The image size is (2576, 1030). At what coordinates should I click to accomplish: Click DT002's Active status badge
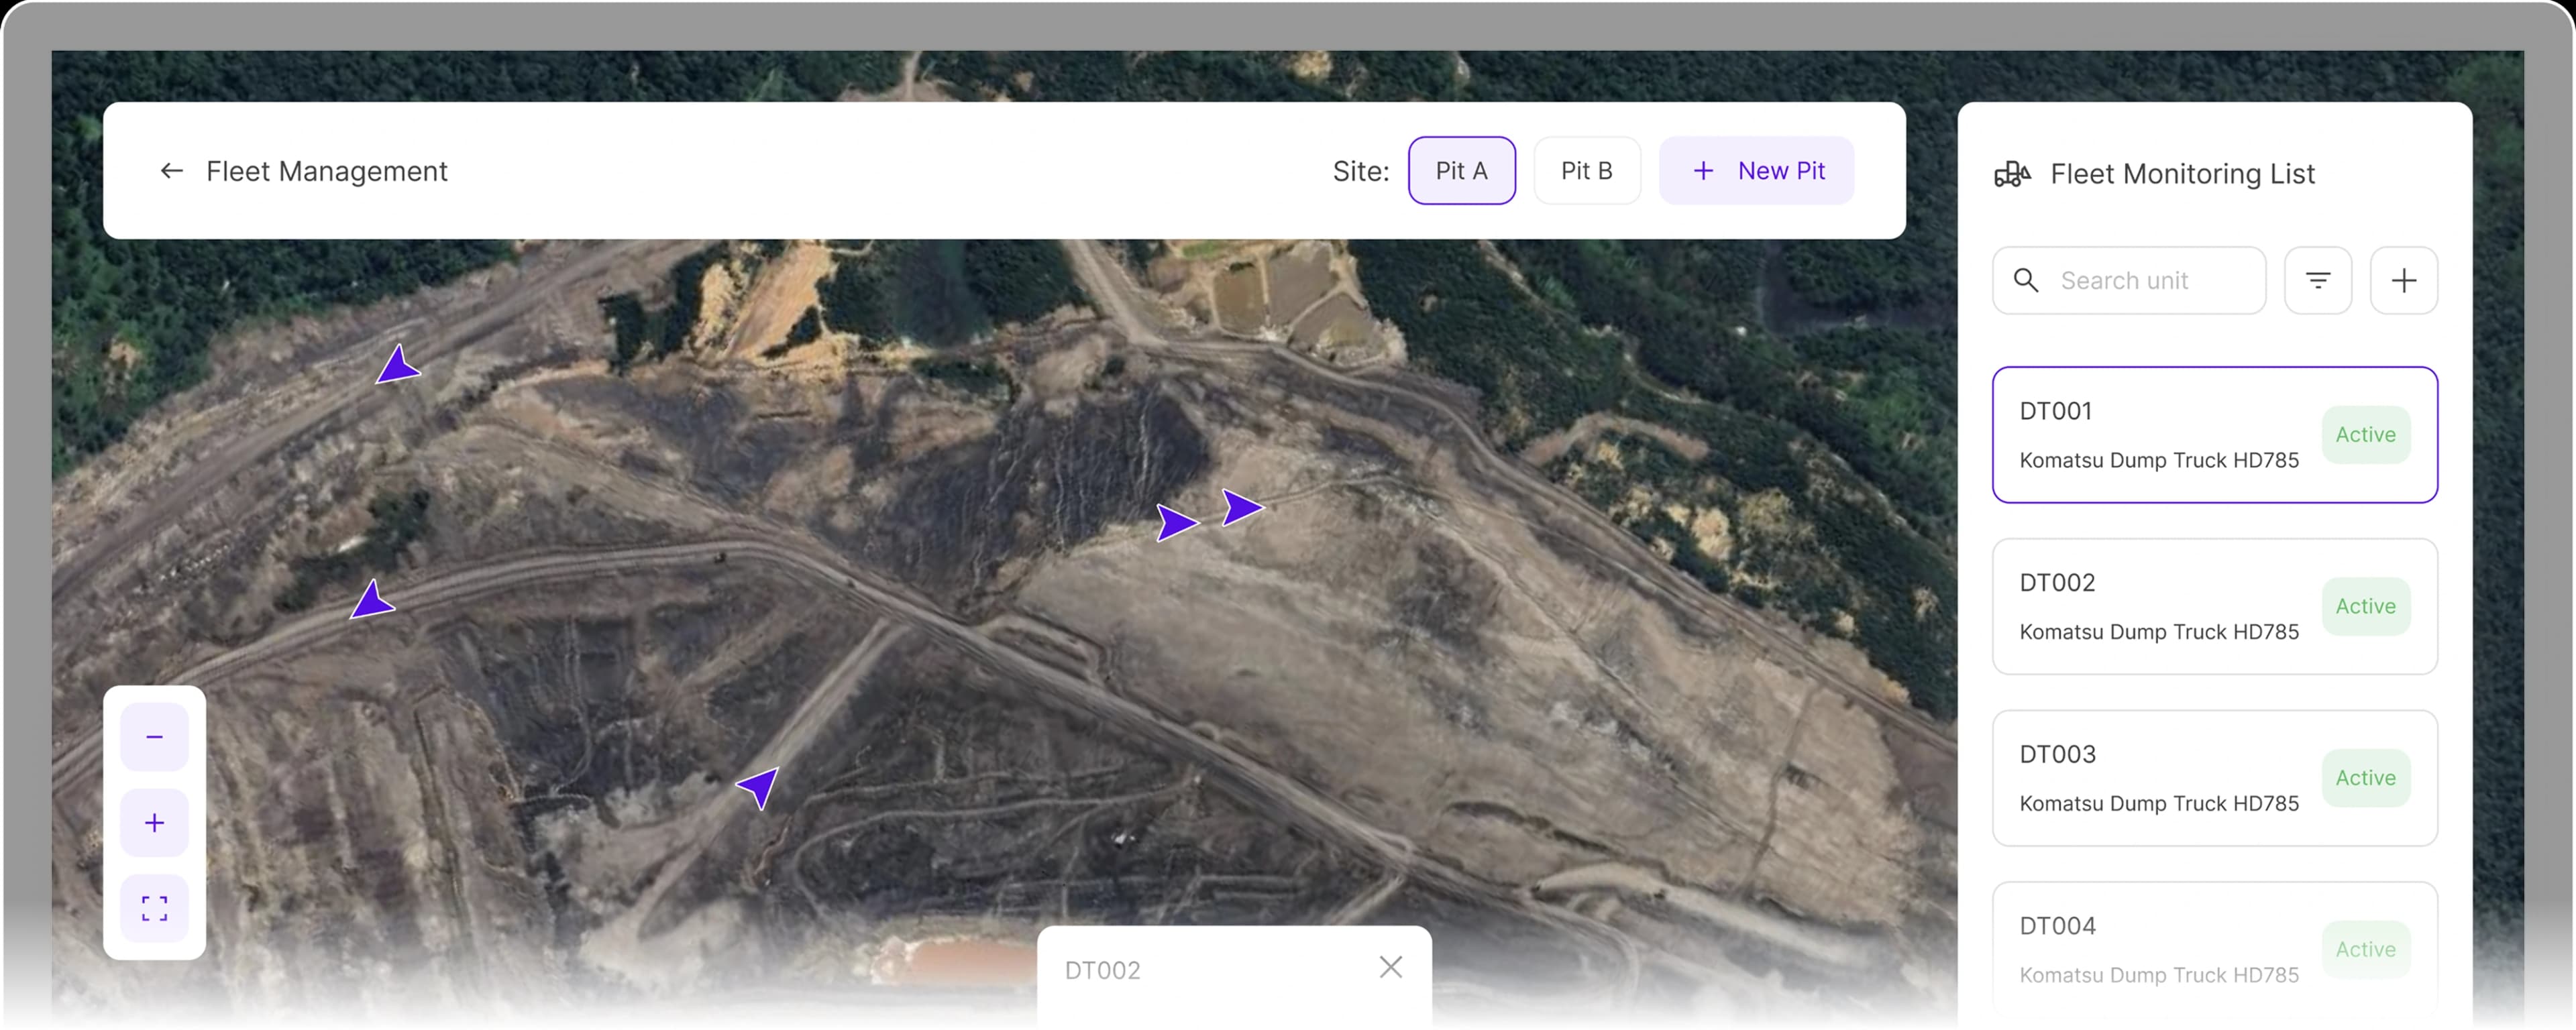pos(2365,607)
